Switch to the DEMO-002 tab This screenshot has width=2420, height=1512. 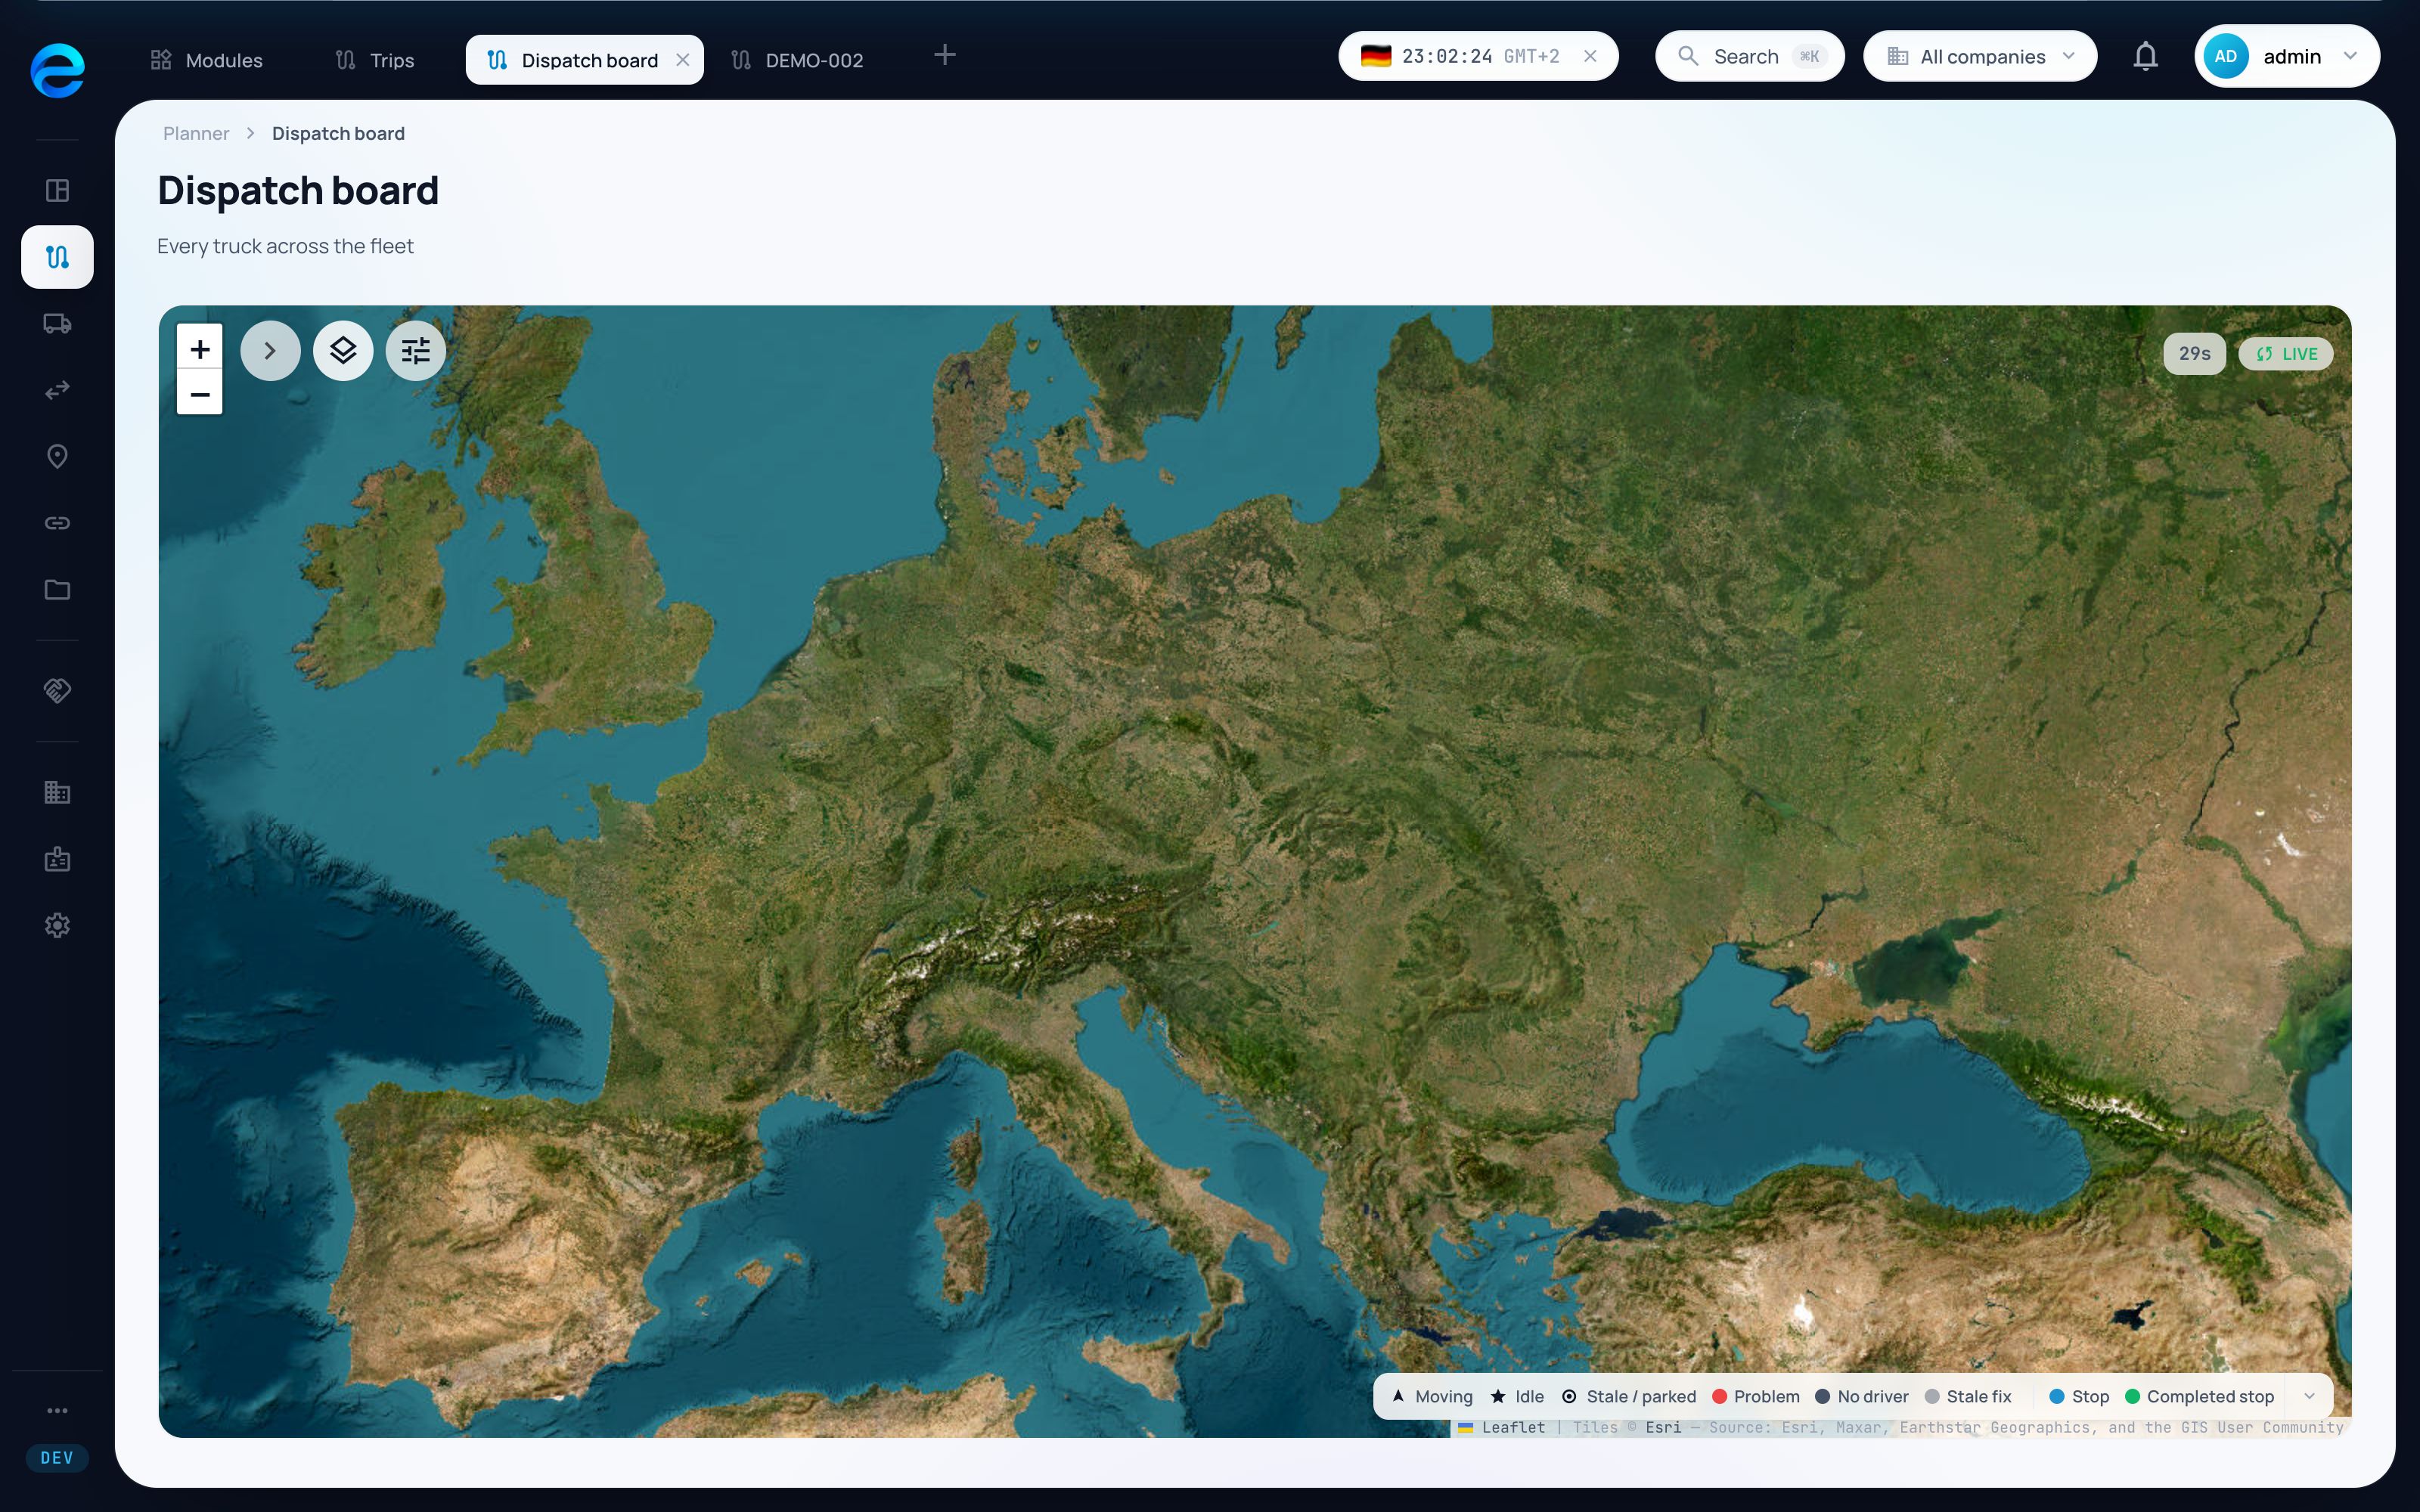797,60
